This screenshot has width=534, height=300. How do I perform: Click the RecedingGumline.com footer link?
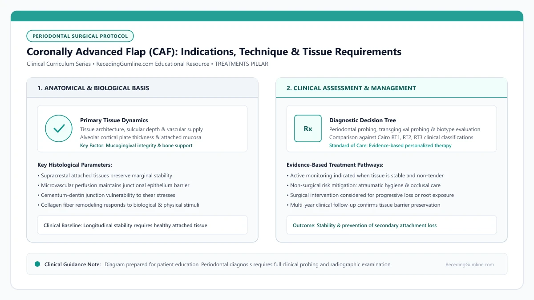[x=469, y=264]
